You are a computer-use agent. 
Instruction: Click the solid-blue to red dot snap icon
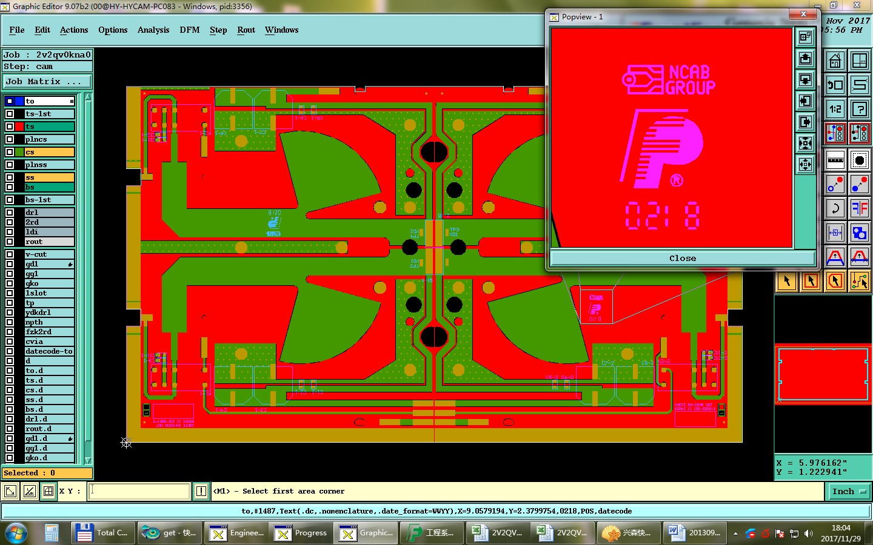pyautogui.click(x=860, y=184)
